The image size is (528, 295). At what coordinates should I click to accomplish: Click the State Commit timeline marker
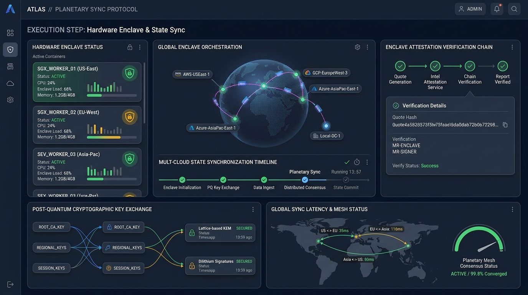pyautogui.click(x=346, y=180)
